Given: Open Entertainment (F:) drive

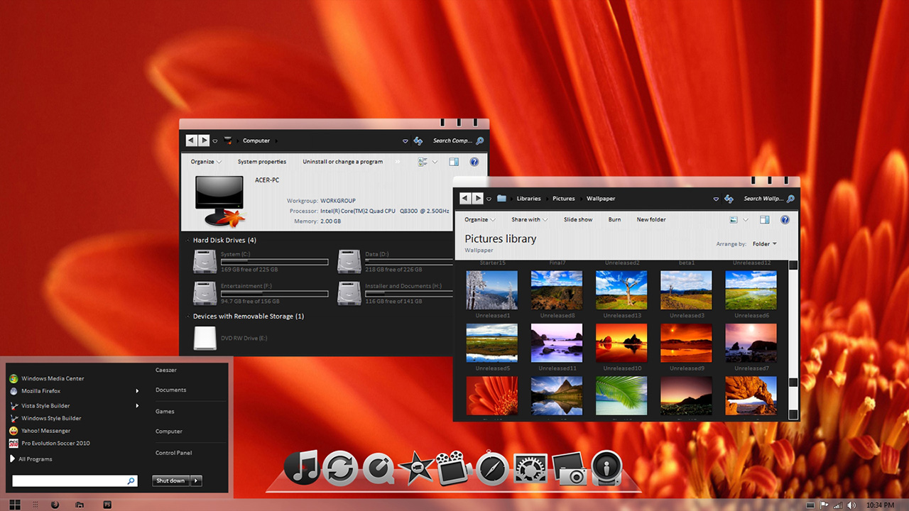Looking at the screenshot, I should tap(260, 293).
